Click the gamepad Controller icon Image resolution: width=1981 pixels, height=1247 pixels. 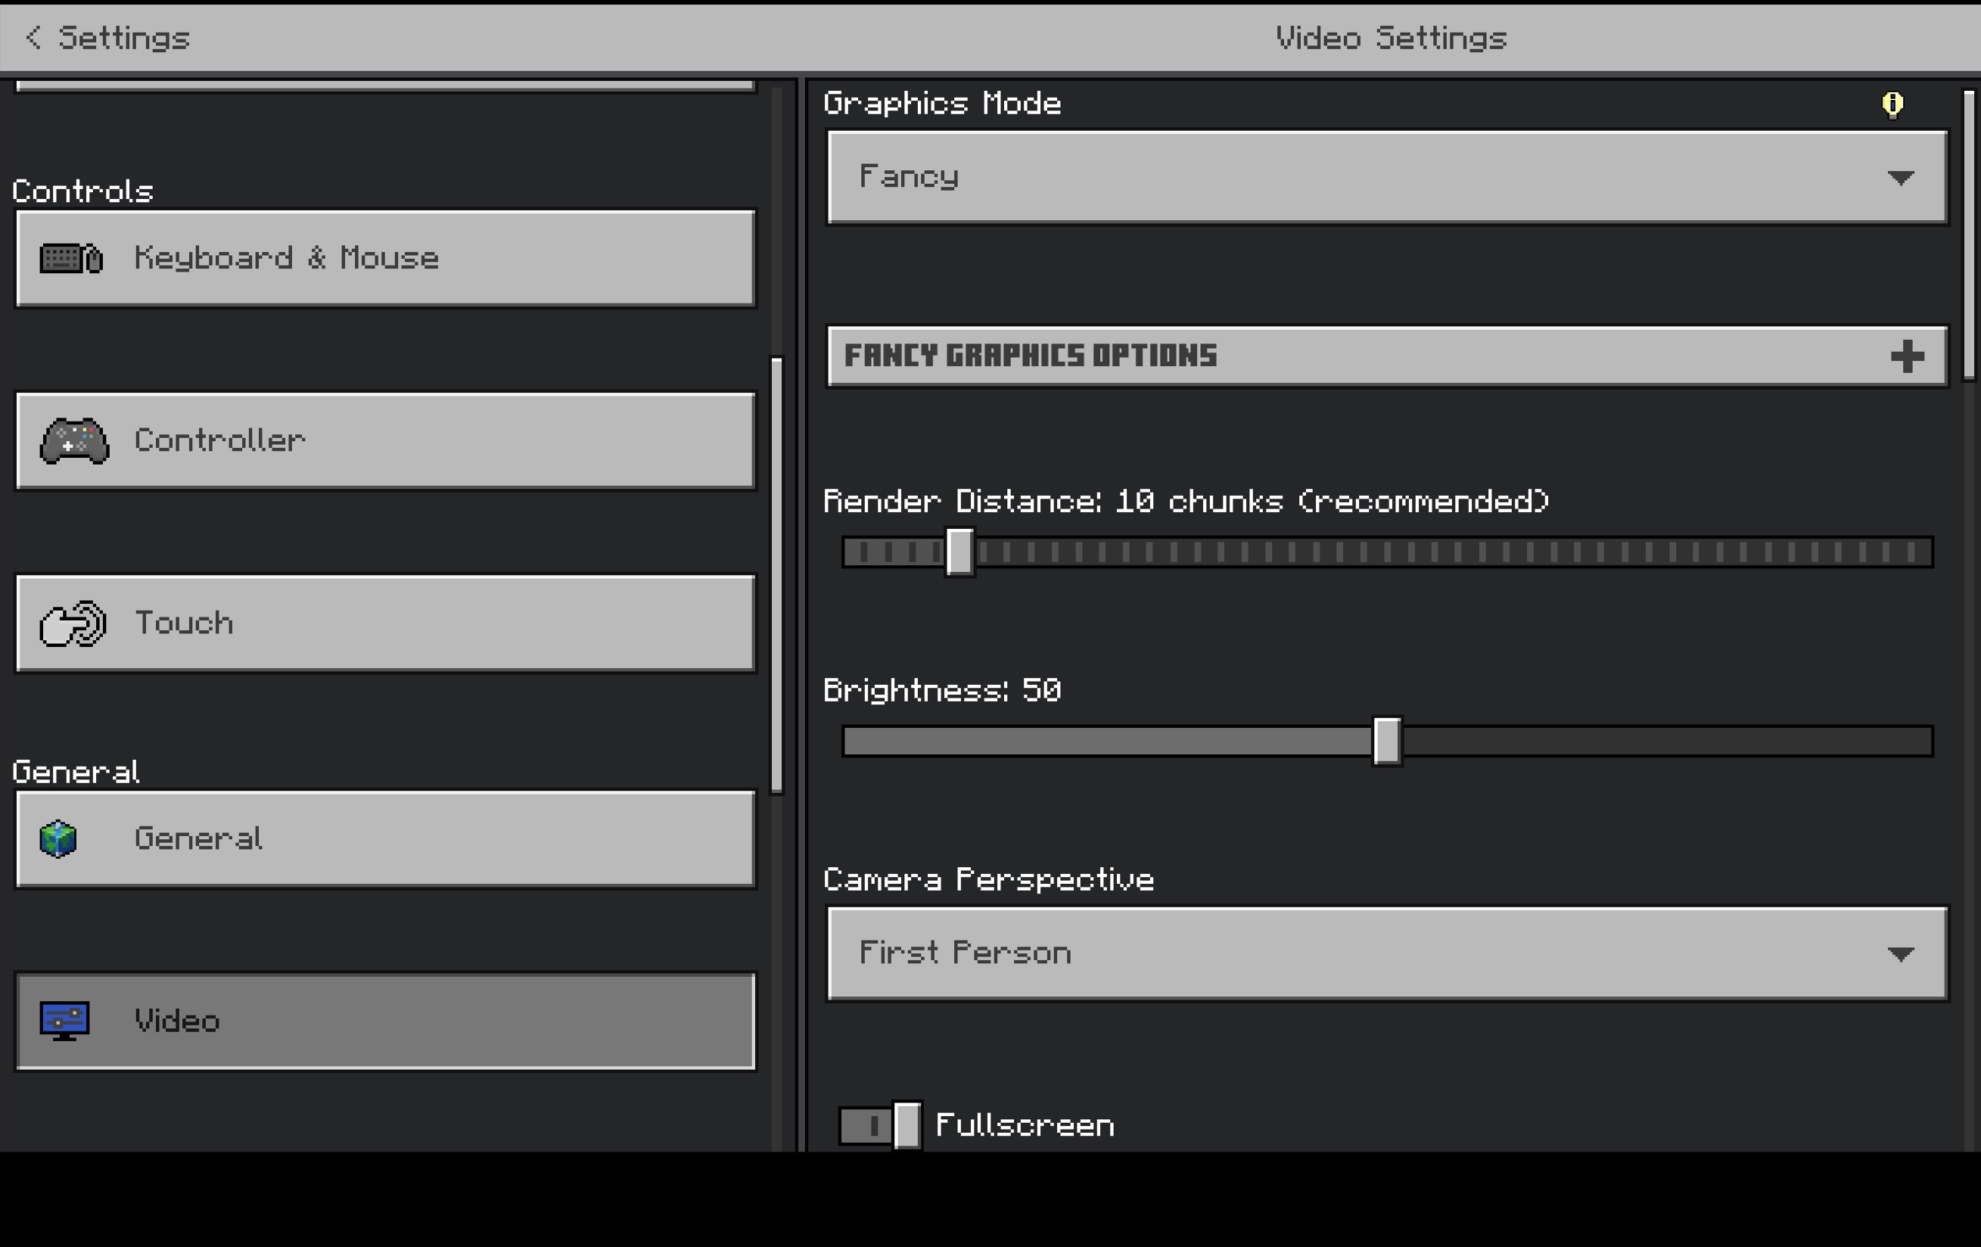pos(74,441)
